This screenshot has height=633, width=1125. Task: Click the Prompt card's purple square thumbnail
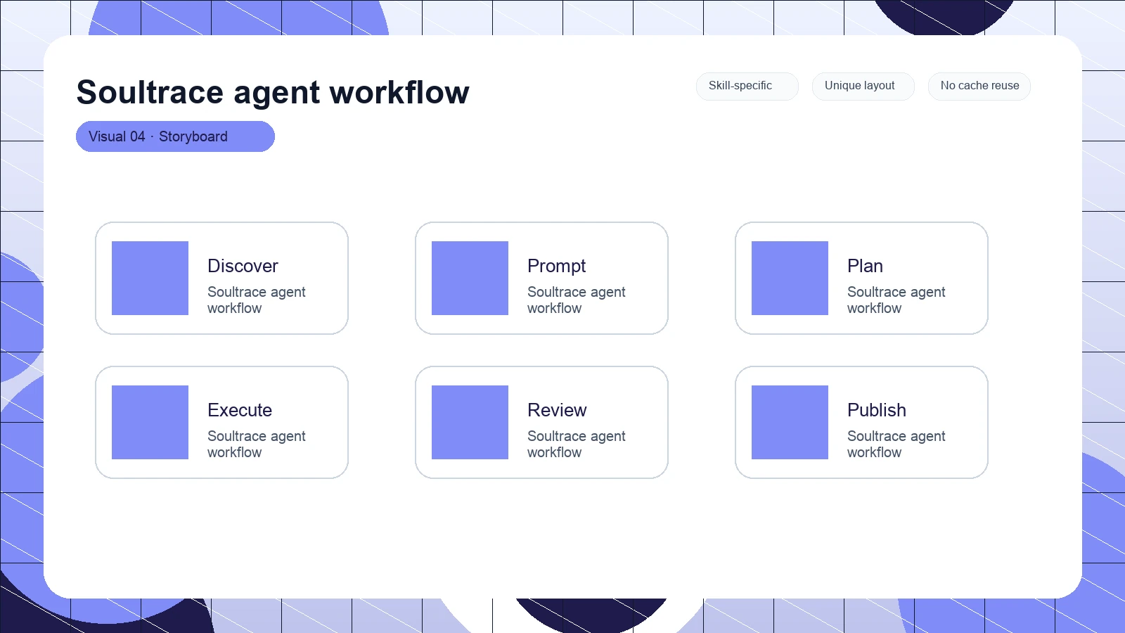(470, 278)
